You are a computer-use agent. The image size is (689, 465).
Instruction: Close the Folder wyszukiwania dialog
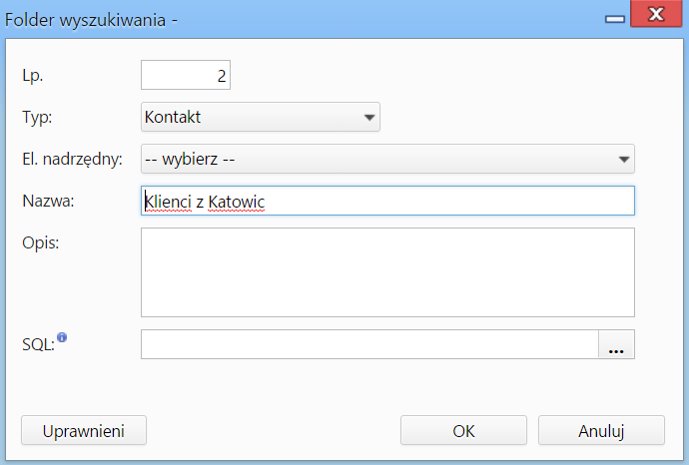pyautogui.click(x=656, y=14)
